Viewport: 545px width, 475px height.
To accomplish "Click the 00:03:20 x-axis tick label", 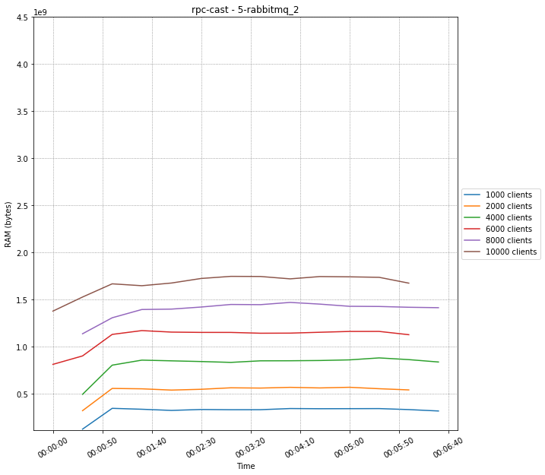I will (x=250, y=442).
